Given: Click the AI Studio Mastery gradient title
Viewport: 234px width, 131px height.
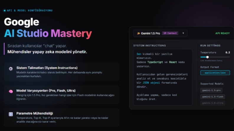Looking at the screenshot, I should pos(48,33).
